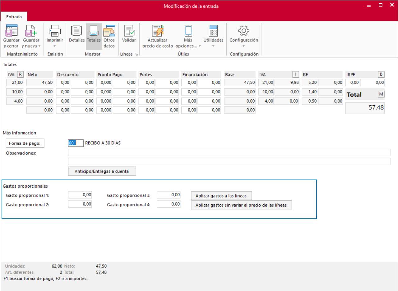Open the Utilidades calculator icon
This screenshot has width=398, height=291.
pos(213,31)
